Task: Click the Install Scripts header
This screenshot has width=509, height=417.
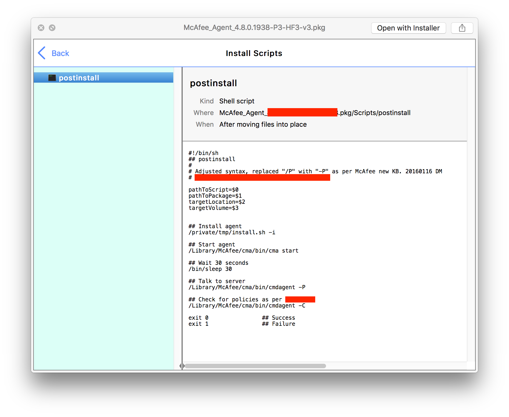Action: (254, 53)
